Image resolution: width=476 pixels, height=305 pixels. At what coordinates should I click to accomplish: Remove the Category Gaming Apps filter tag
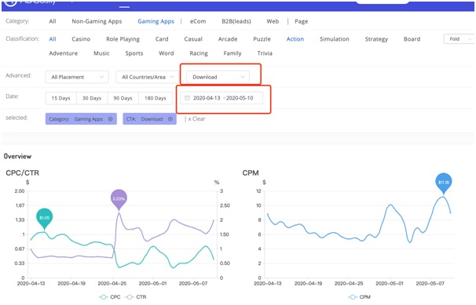click(x=111, y=119)
